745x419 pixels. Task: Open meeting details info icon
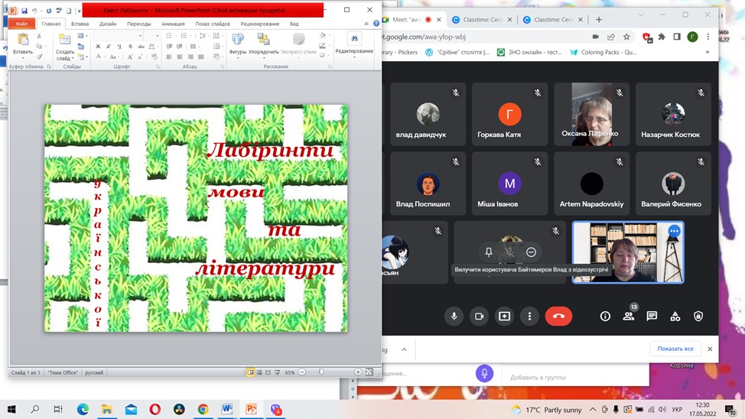(x=605, y=316)
